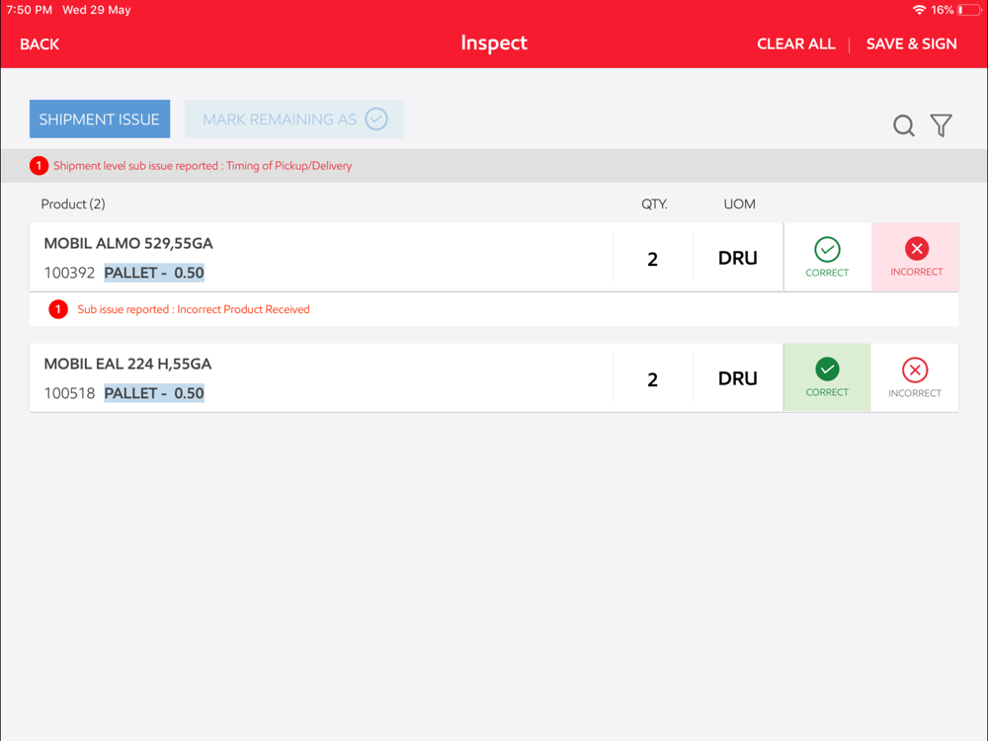Screen dimensions: 988x741
Task: Tap quantity 2 for MOBIL ALMO 529
Action: (653, 259)
